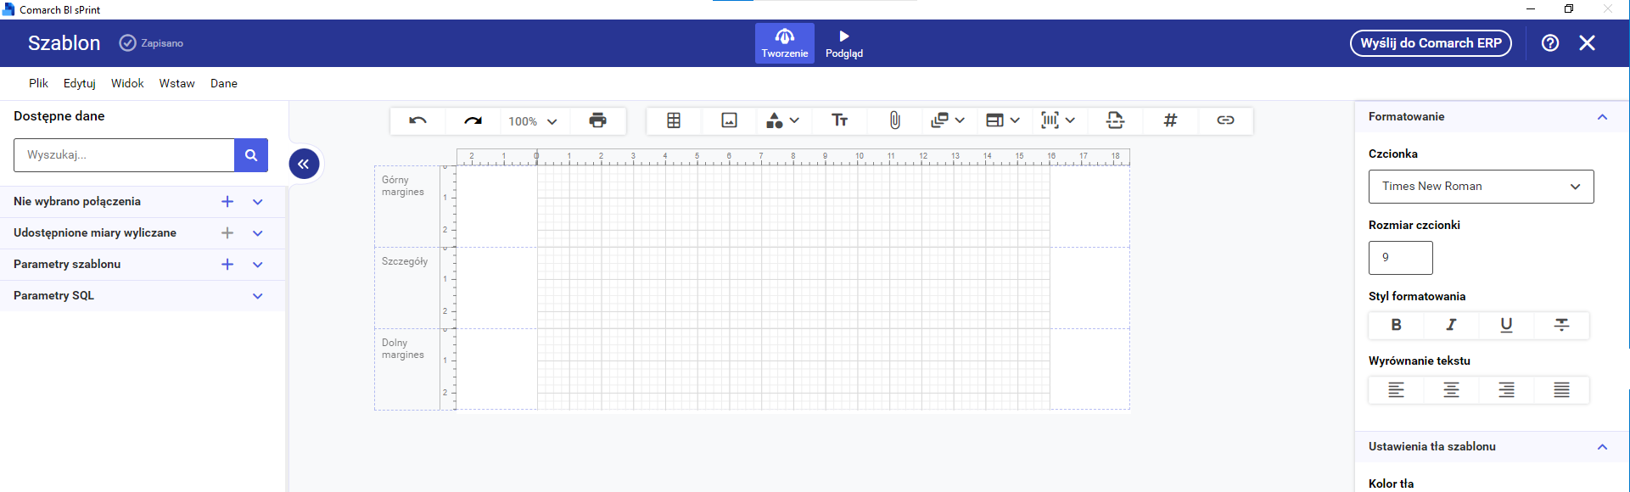This screenshot has width=1630, height=492.
Task: Insert a shape element
Action: (x=774, y=120)
